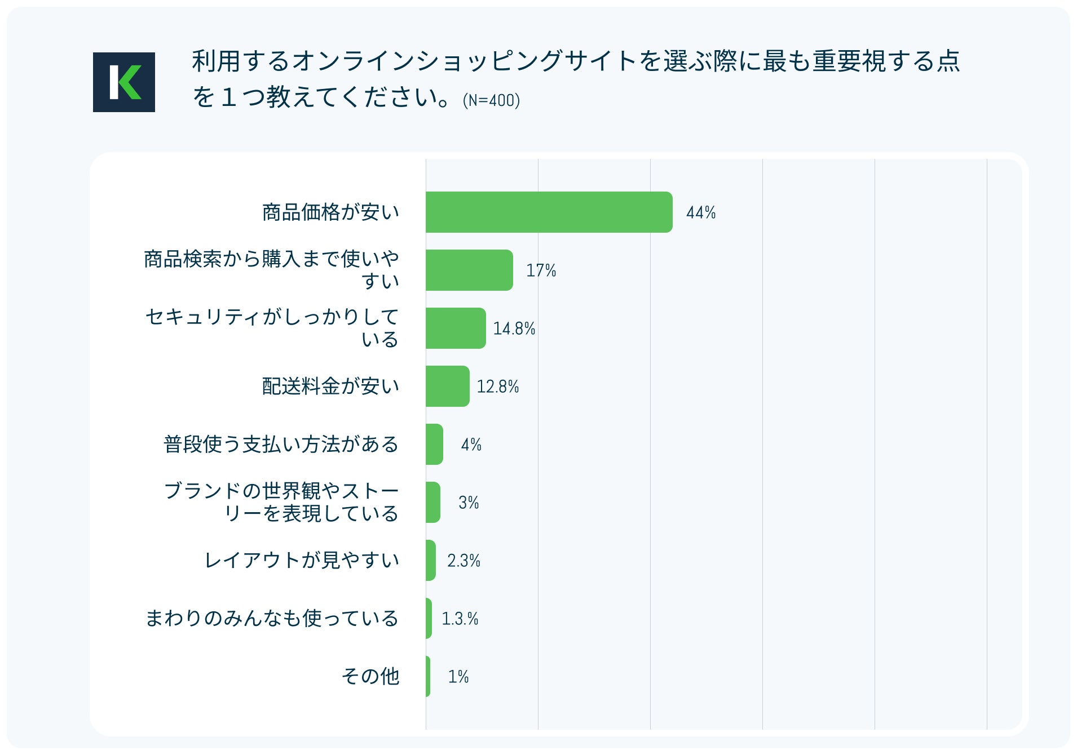The width and height of the screenshot is (1077, 755).
Task: Click the 12.8% bar for 配送料金が安い
Action: point(447,387)
